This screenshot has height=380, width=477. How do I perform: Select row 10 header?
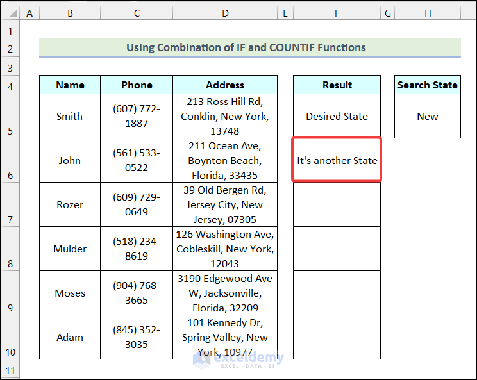pyautogui.click(x=10, y=337)
